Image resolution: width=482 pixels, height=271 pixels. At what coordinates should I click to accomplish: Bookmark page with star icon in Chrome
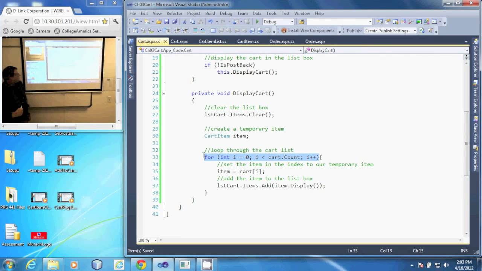click(x=105, y=21)
